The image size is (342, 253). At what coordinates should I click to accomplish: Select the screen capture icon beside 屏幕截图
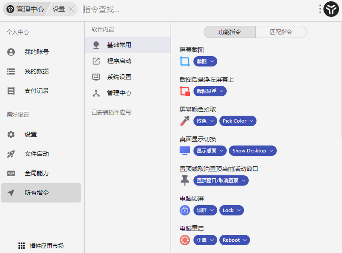[x=185, y=61]
